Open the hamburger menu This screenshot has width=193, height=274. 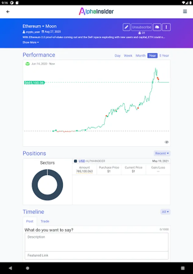click(x=185, y=12)
